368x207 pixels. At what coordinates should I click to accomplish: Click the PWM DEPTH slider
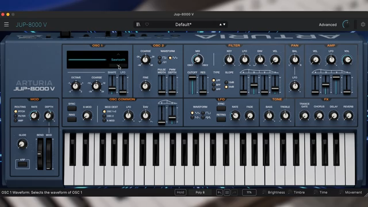point(172,85)
